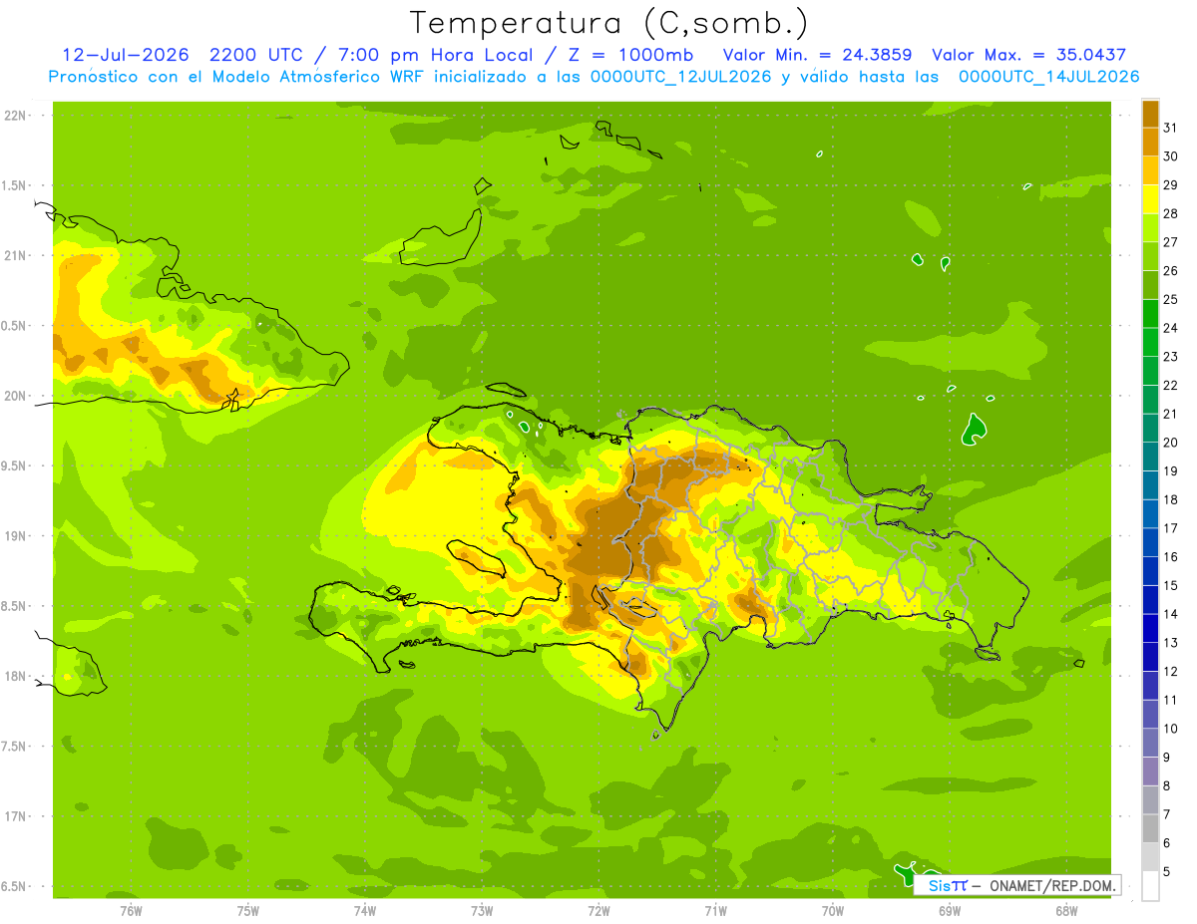Click the '2200 UTC' time text
The image size is (1197, 924).
pos(258,55)
